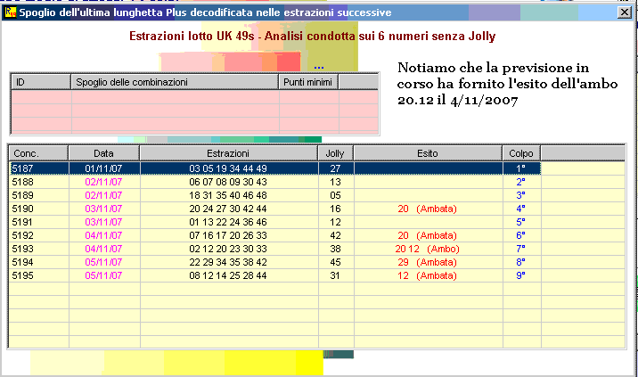The width and height of the screenshot is (638, 377).
Task: Close the Spoglio lunghetta Plus window
Action: (x=624, y=12)
